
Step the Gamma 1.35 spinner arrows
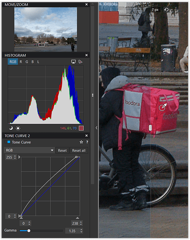click(81, 231)
